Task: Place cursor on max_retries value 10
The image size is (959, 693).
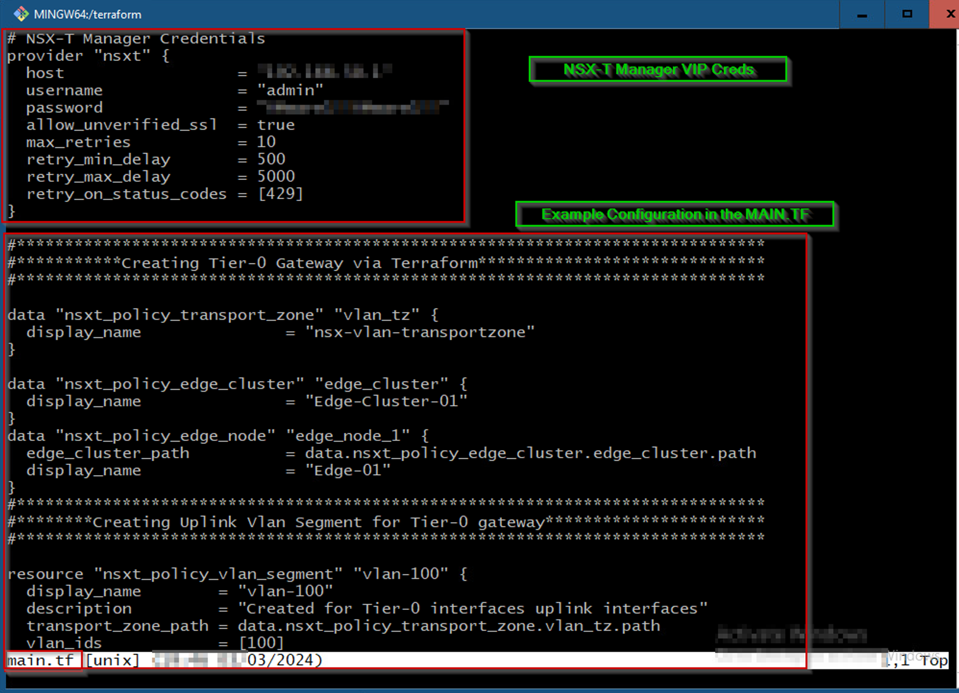Action: point(266,142)
